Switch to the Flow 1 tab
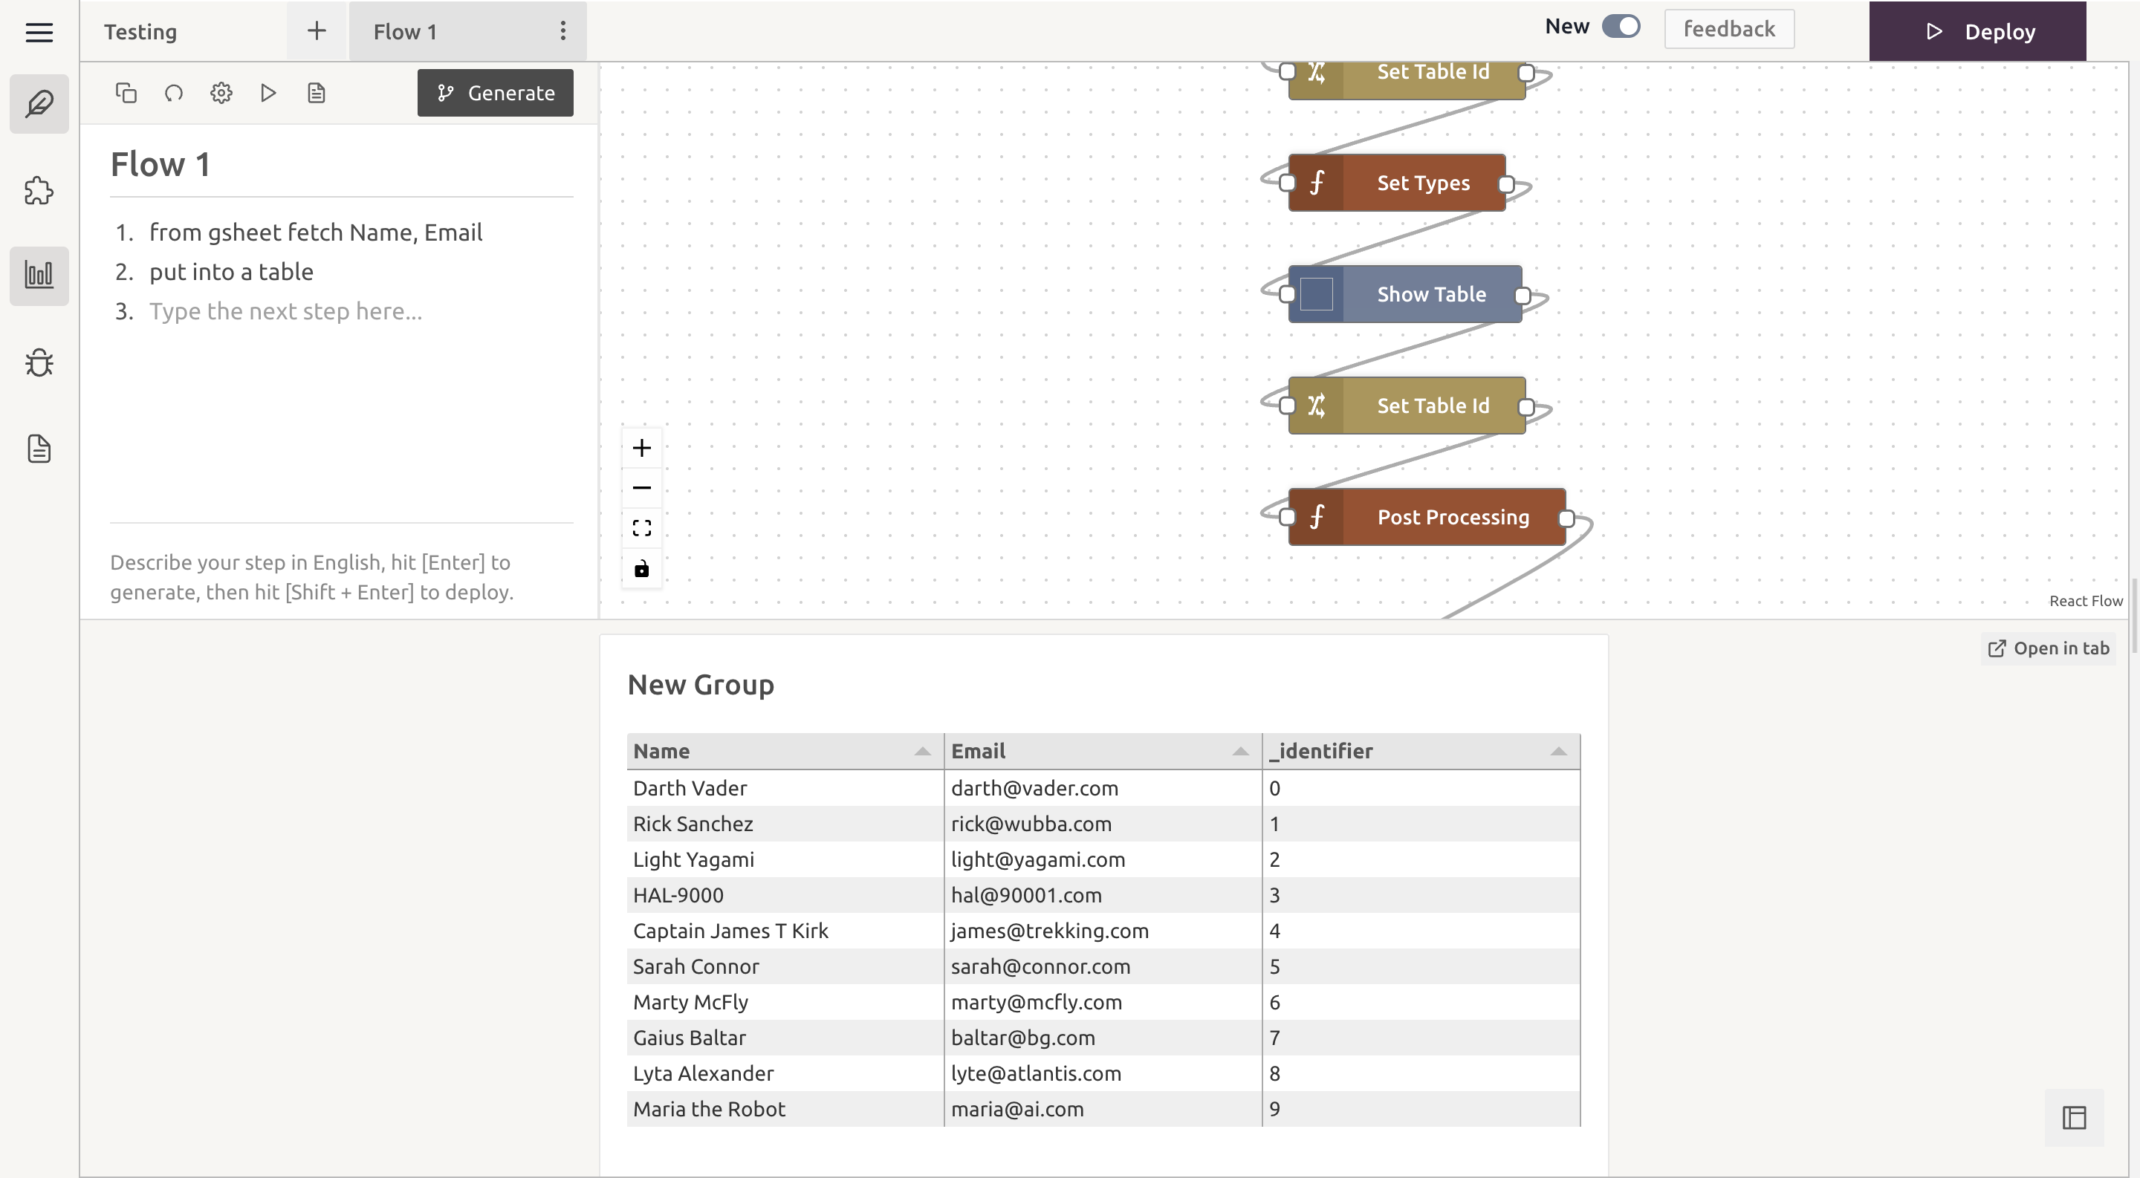The width and height of the screenshot is (2140, 1178). (404, 31)
